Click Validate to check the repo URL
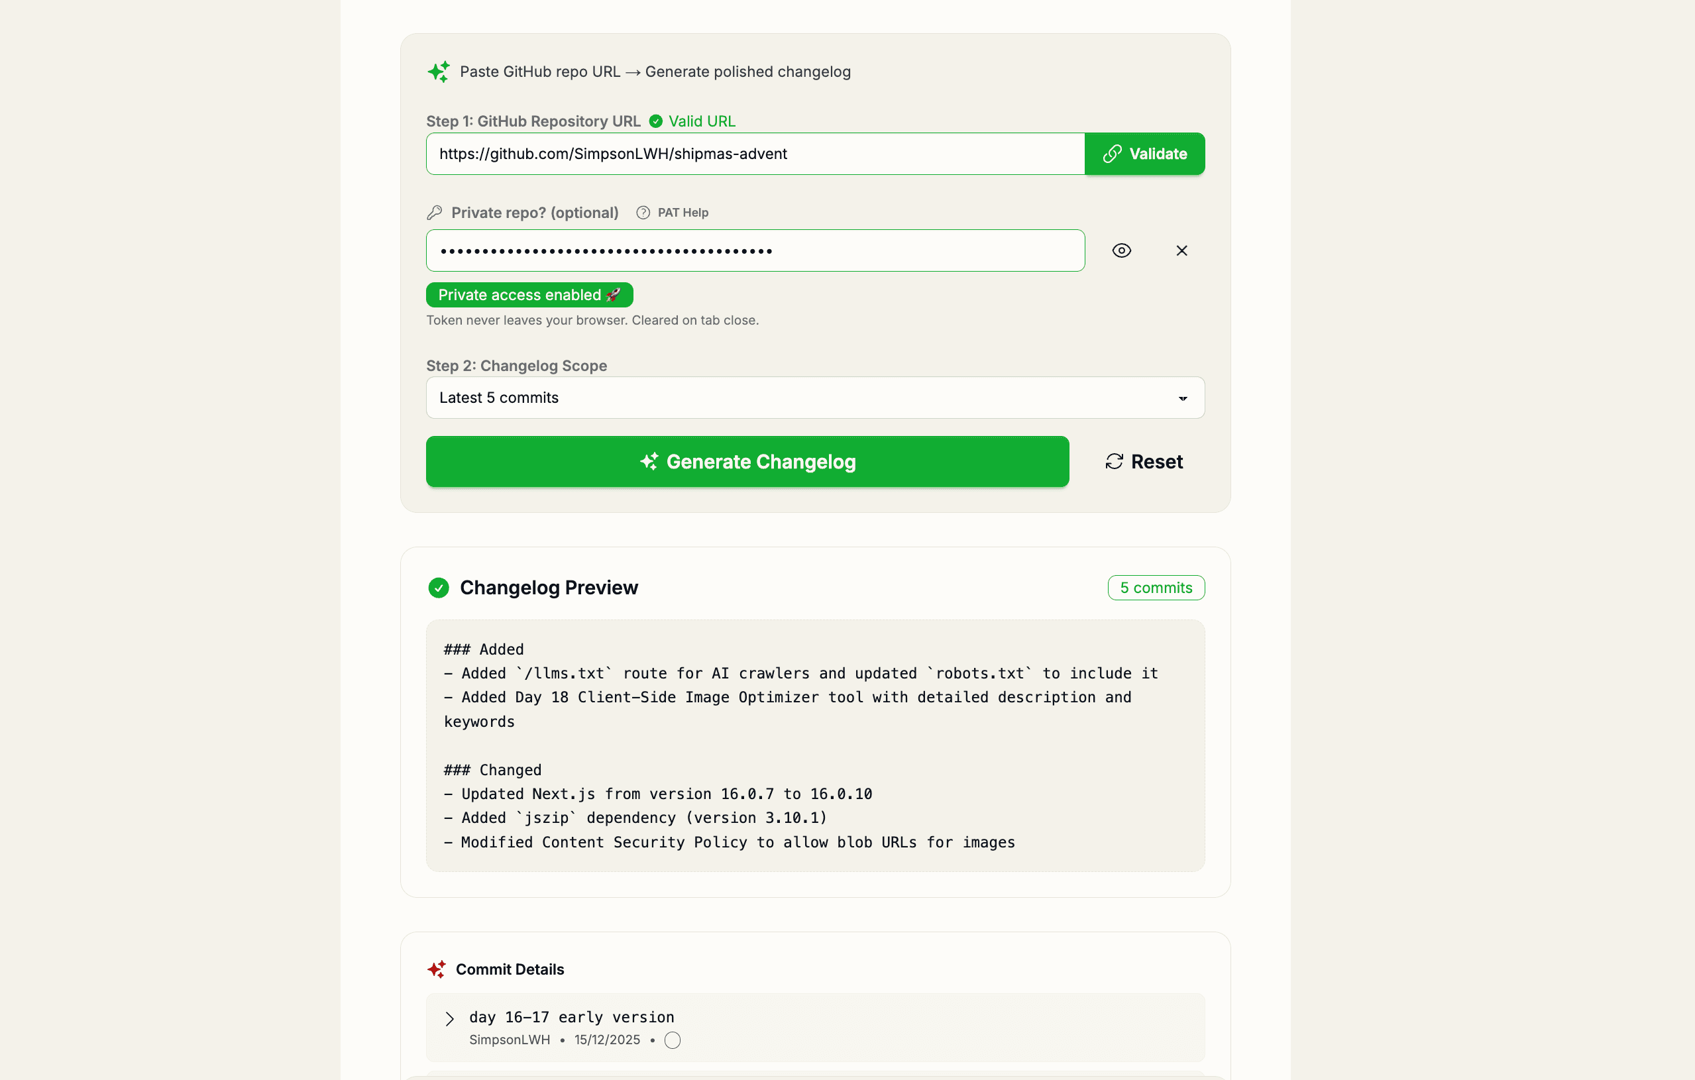Screen dimensions: 1695x1080 point(1144,154)
